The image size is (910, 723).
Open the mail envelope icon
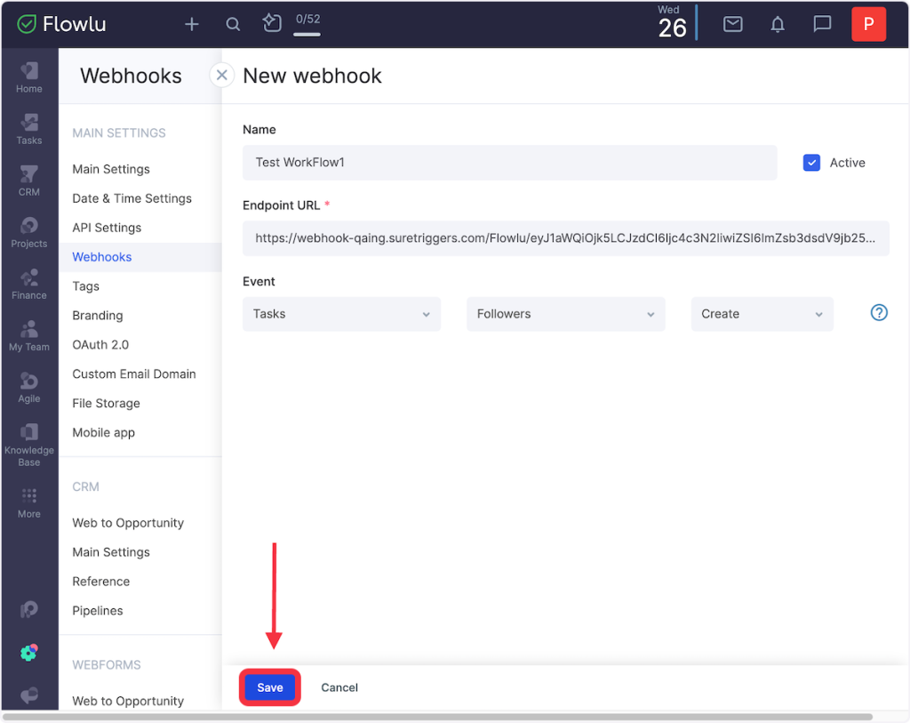pyautogui.click(x=732, y=24)
